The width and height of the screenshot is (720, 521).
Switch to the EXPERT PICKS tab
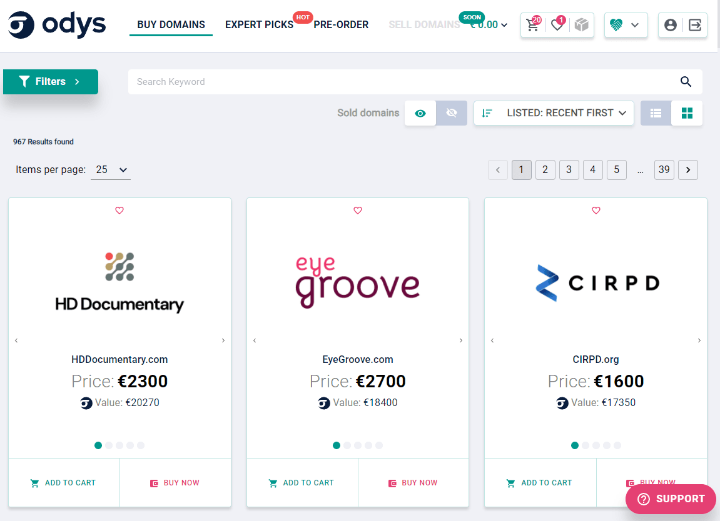(x=259, y=24)
